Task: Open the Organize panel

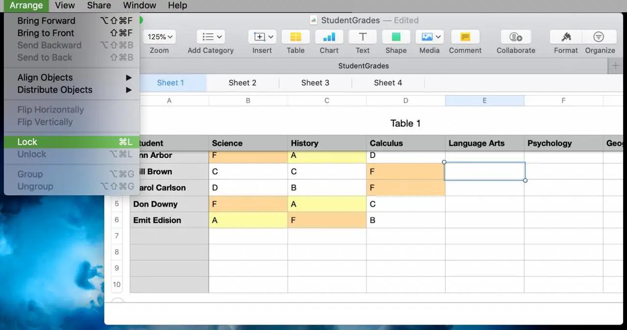Action: tap(599, 37)
